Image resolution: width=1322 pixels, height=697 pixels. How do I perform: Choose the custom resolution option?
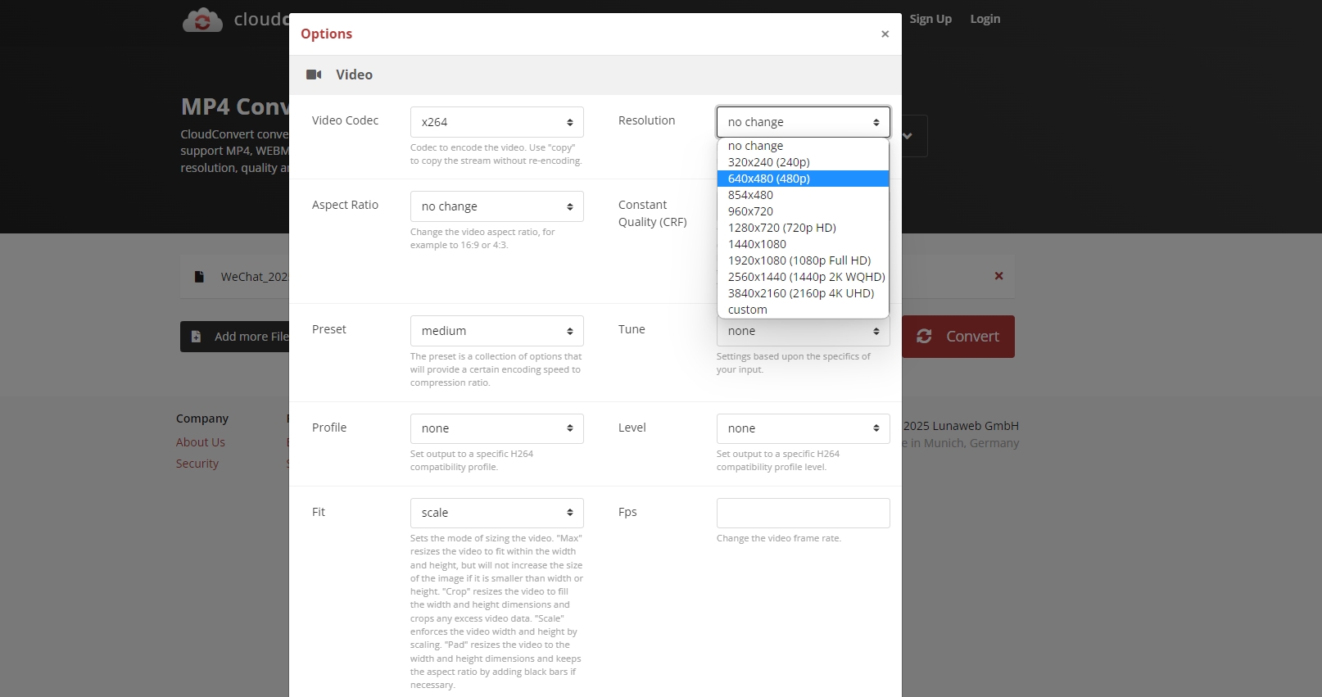(x=803, y=310)
